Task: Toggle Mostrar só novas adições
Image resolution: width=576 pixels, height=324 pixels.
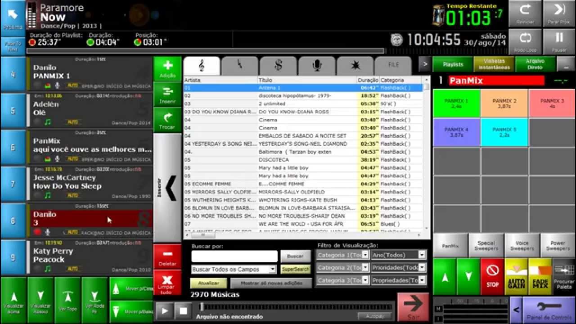Action: pos(271,283)
